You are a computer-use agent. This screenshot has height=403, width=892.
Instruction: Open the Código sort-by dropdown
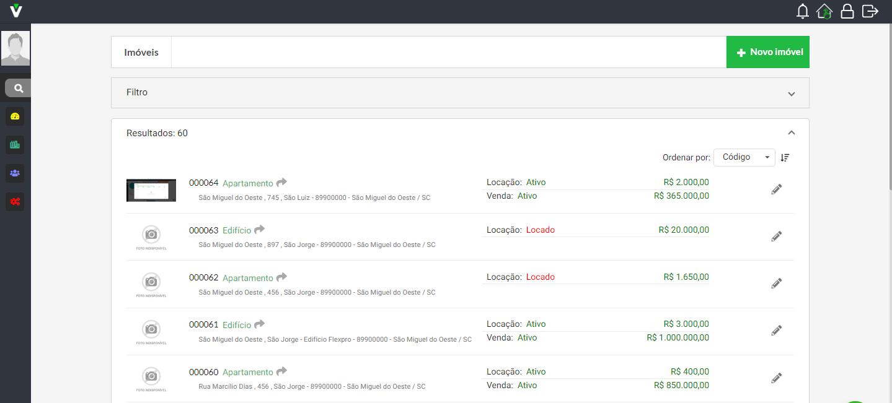click(744, 157)
